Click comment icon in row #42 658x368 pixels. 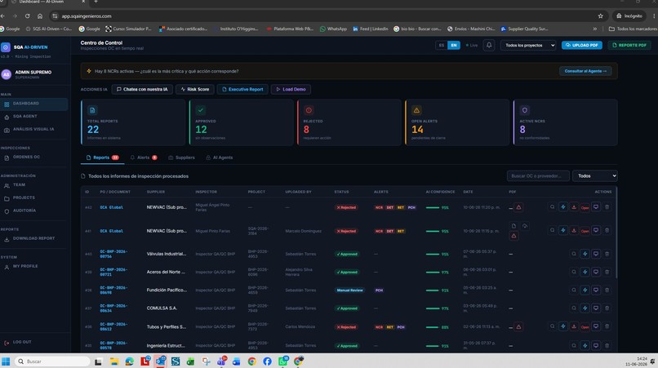pyautogui.click(x=596, y=207)
